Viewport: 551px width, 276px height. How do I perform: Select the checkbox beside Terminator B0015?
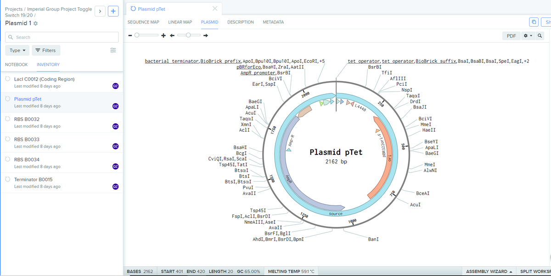point(7,179)
